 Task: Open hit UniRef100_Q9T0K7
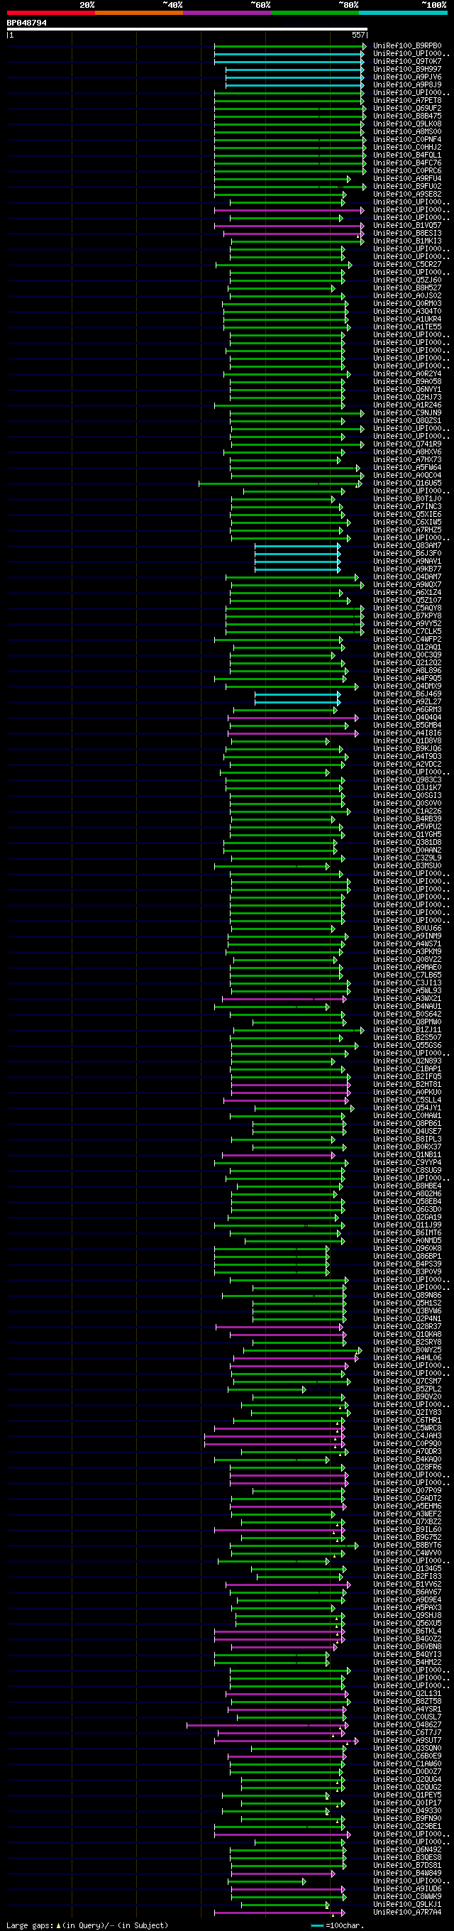[x=408, y=62]
